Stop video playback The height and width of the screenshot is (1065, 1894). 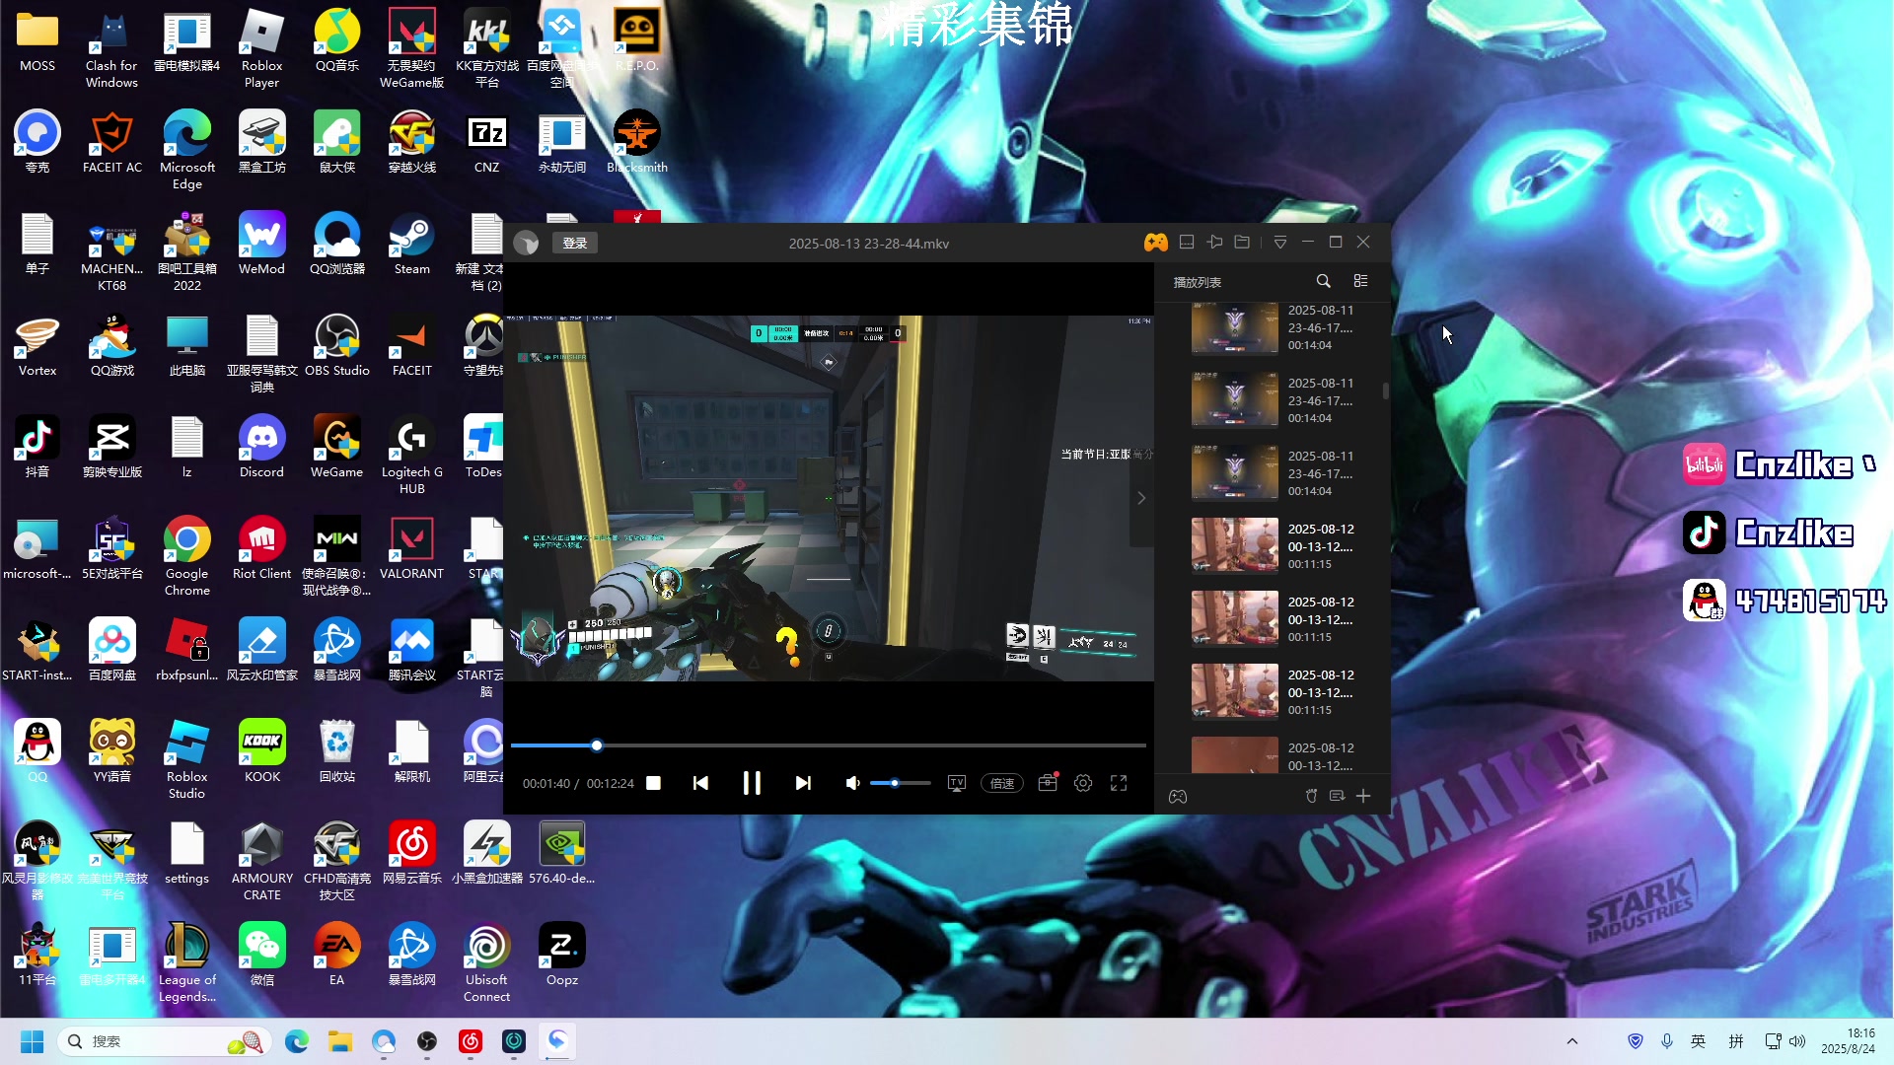point(653,783)
